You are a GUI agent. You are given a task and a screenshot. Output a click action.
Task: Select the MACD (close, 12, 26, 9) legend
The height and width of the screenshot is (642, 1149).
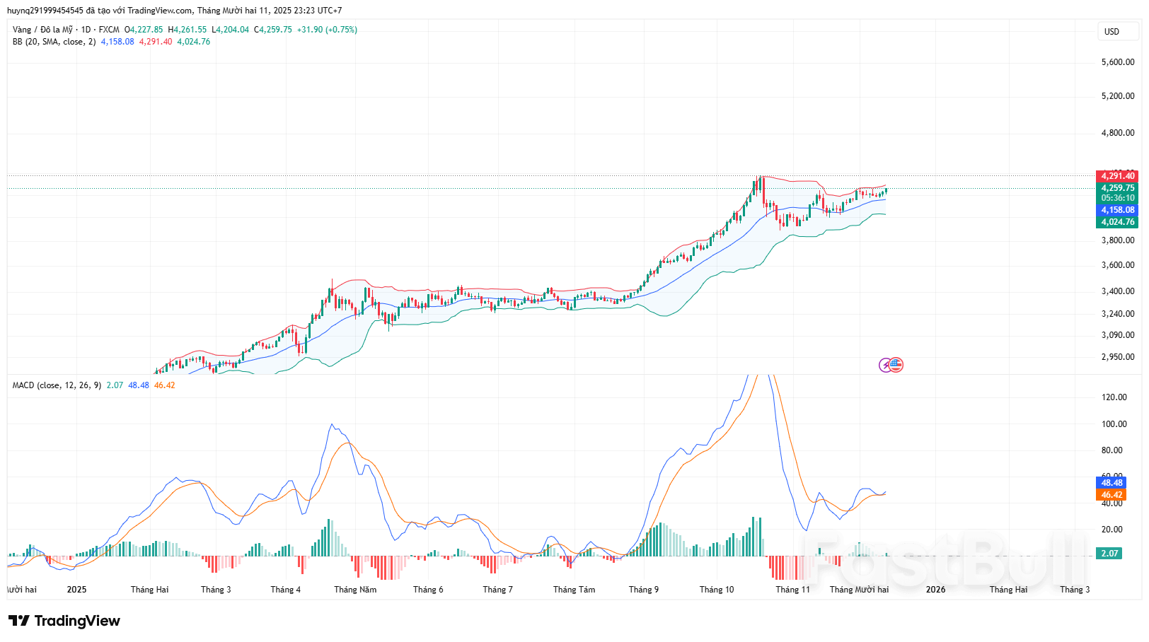pos(57,385)
